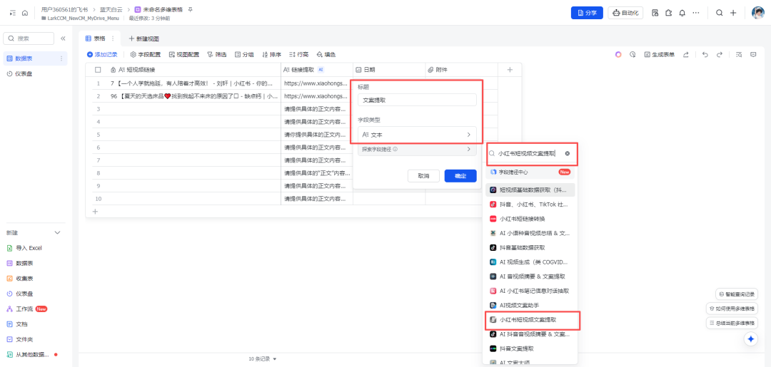
Task: Open 视图配置 view configuration
Action: click(x=184, y=54)
